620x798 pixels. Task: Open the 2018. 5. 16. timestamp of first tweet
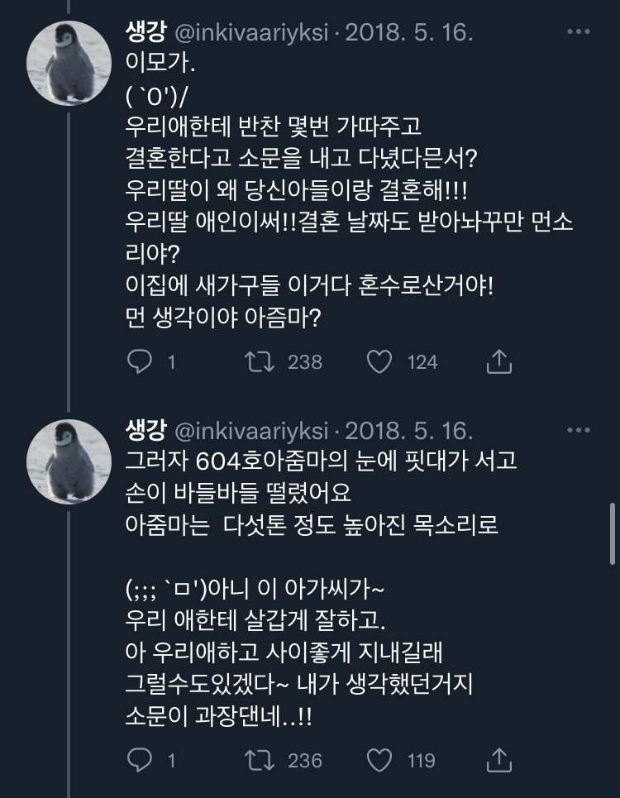[408, 33]
